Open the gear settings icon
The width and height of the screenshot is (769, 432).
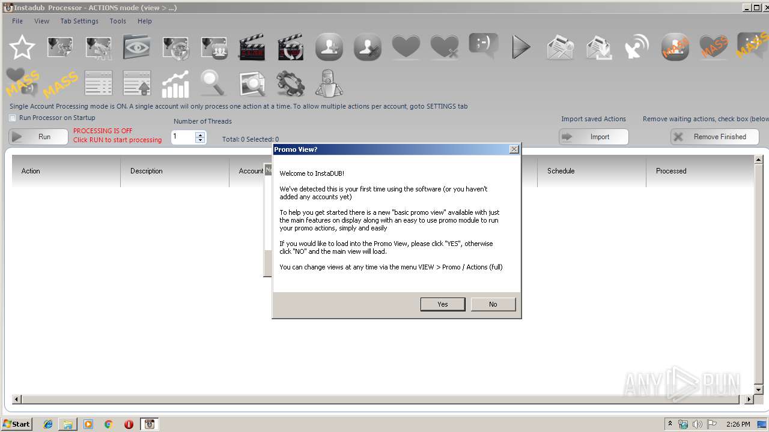tap(290, 83)
